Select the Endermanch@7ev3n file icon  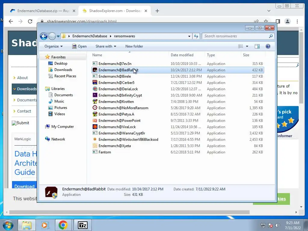tap(95, 63)
